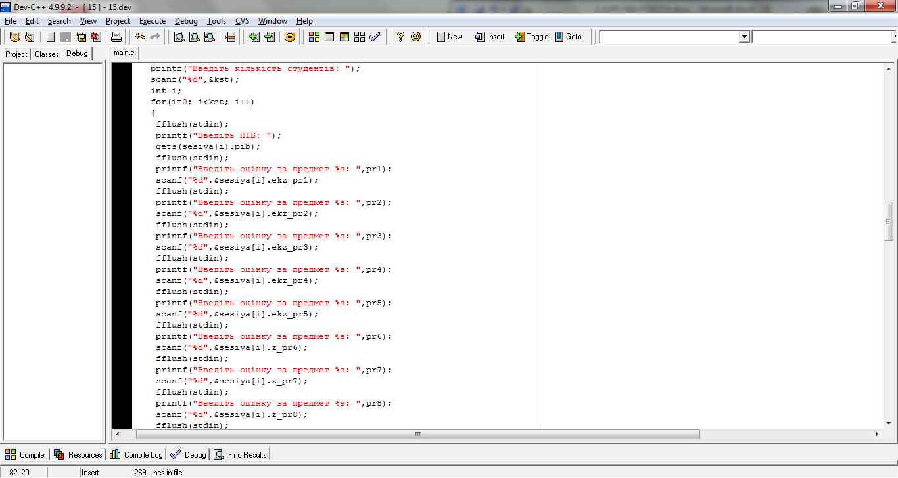The width and height of the screenshot is (898, 478).
Task: Click the About smiley face icon
Action: point(415,37)
